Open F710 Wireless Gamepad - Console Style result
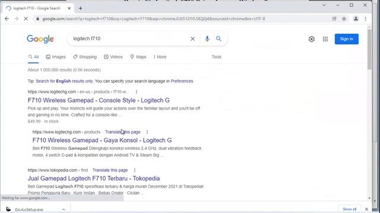 [x=99, y=100]
